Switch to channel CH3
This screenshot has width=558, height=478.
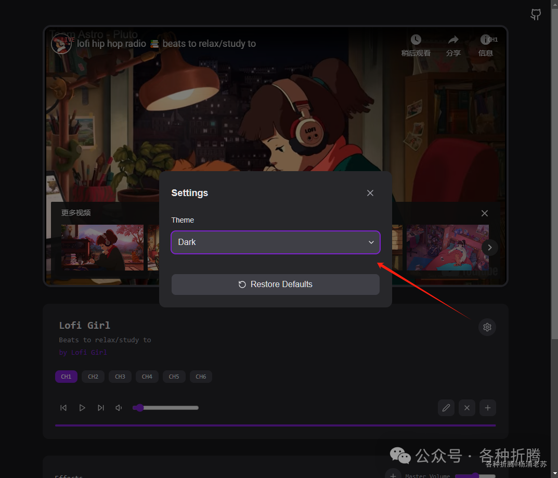point(120,377)
